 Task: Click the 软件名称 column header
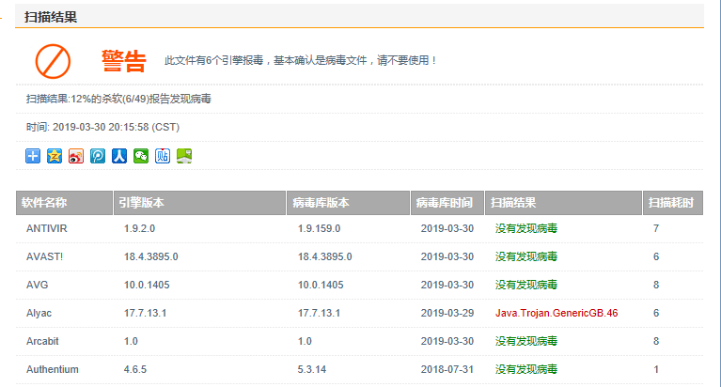[44, 203]
